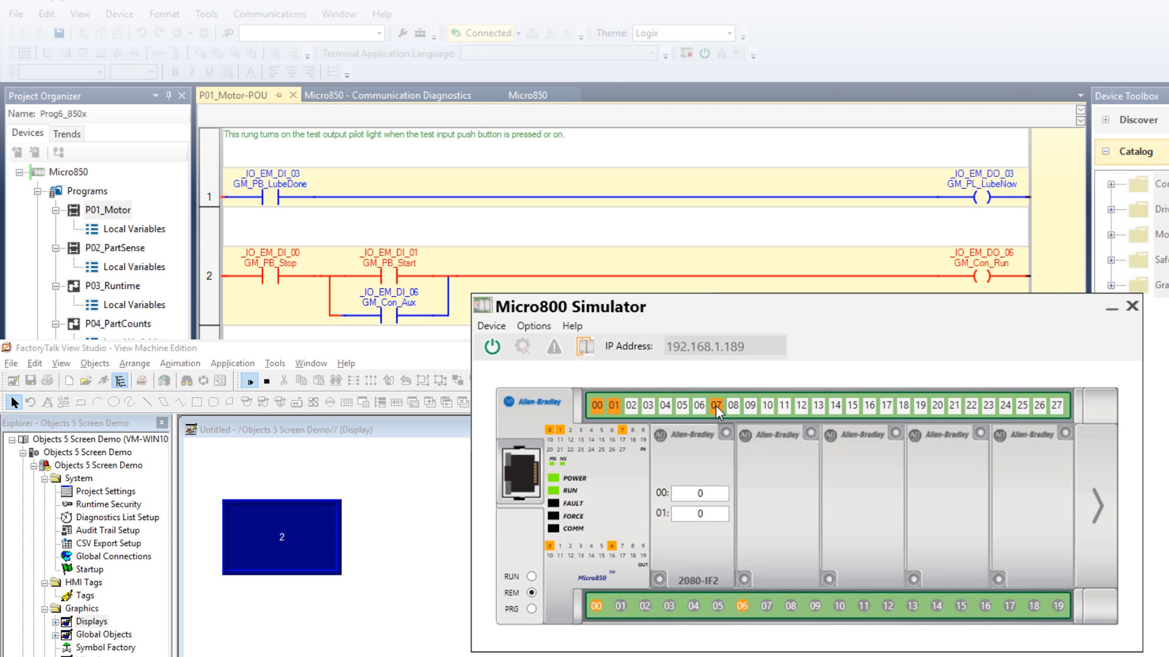The height and width of the screenshot is (657, 1169).
Task: Select the Rounded Rectangle drawing tool
Action: pos(213,402)
